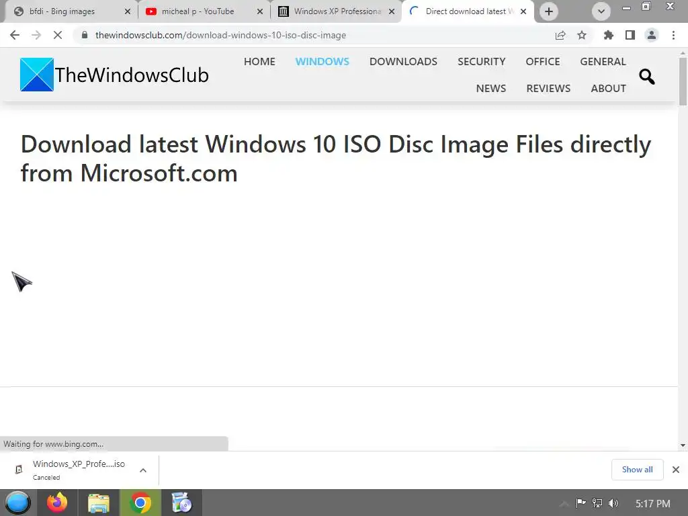Click the browser forward arrow
688x516 pixels.
pyautogui.click(x=36, y=35)
